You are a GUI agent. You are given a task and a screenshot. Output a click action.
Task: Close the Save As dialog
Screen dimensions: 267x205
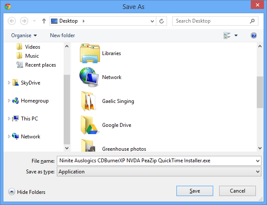coord(257,5)
